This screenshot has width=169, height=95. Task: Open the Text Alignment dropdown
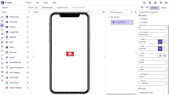153,77
